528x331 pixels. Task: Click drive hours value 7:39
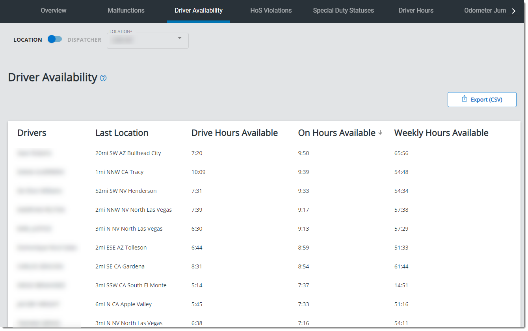click(197, 210)
